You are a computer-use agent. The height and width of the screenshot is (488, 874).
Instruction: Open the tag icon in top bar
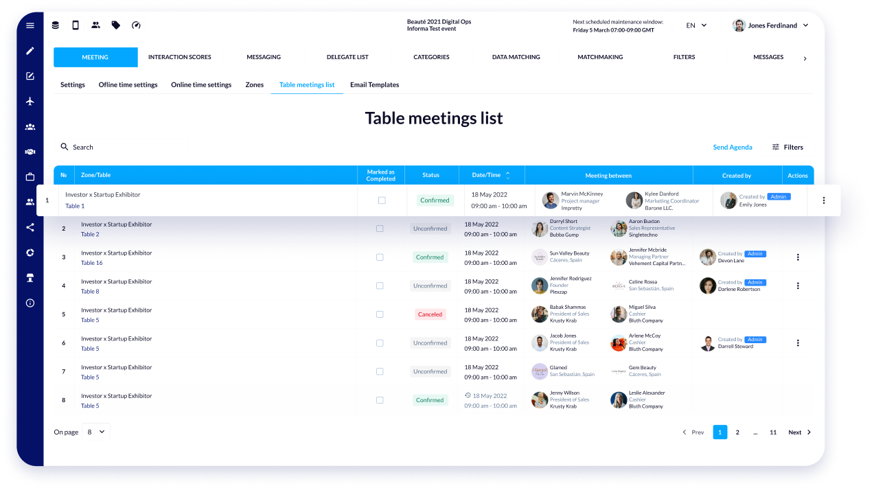click(x=115, y=25)
